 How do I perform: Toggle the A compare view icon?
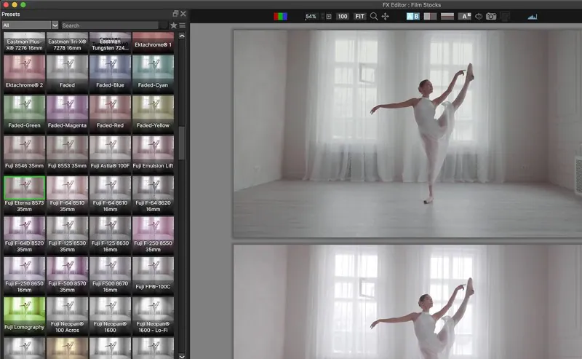(x=464, y=16)
